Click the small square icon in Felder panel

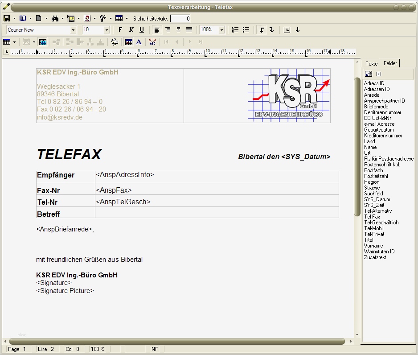379,74
